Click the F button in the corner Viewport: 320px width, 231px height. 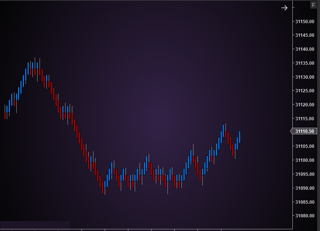pyautogui.click(x=313, y=5)
